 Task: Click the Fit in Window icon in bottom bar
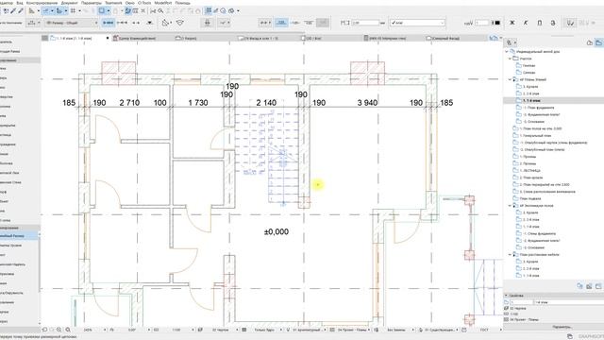tap(68, 330)
